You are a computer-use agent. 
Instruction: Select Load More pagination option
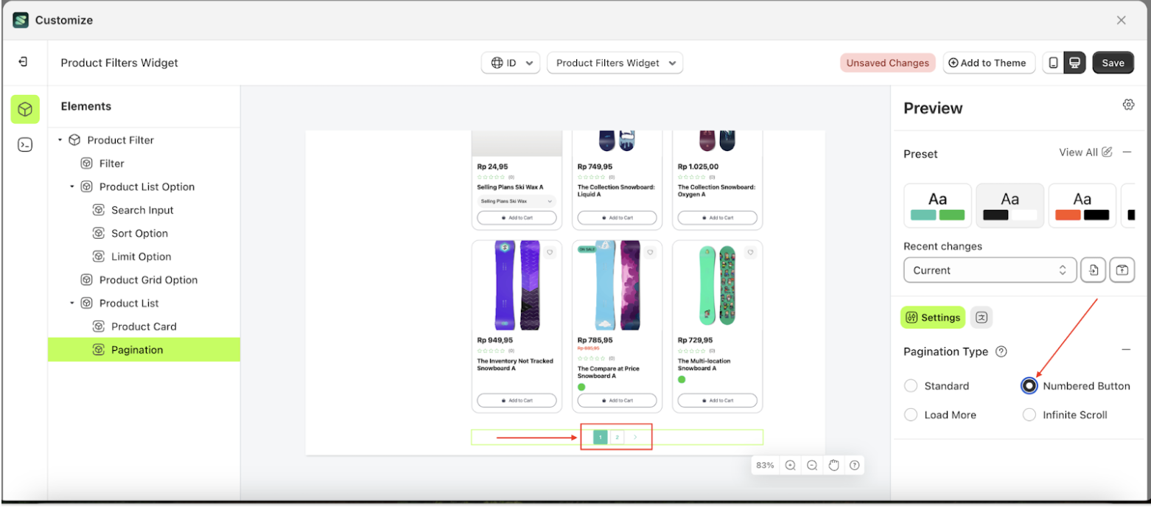coord(912,415)
